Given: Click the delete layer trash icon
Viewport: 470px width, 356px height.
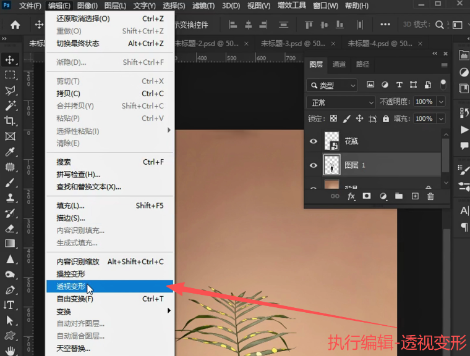Looking at the screenshot, I should click(x=430, y=196).
